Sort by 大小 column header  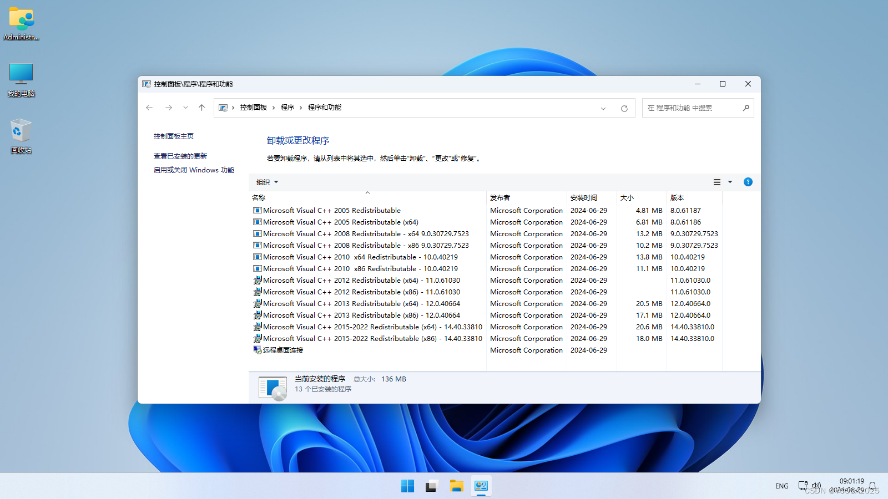(x=642, y=197)
